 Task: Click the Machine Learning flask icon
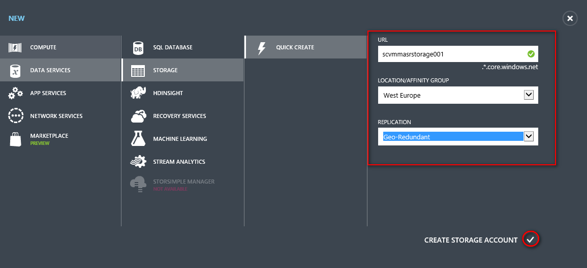[x=138, y=139]
